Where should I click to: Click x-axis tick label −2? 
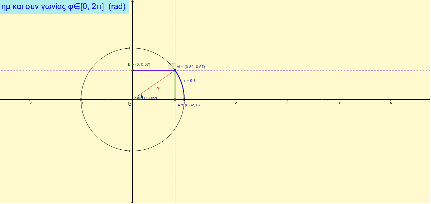point(30,103)
